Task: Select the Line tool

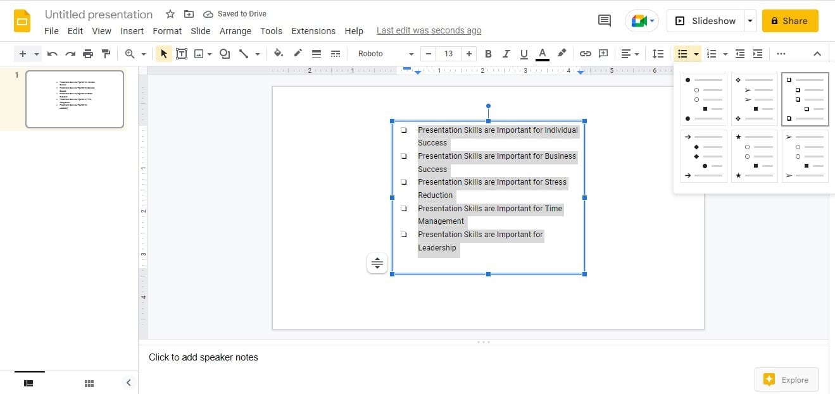Action: pos(245,54)
